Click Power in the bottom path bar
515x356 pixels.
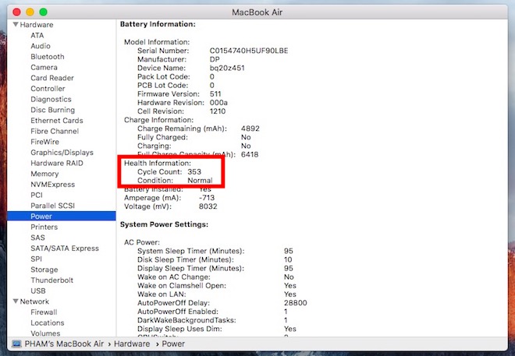[x=173, y=344]
